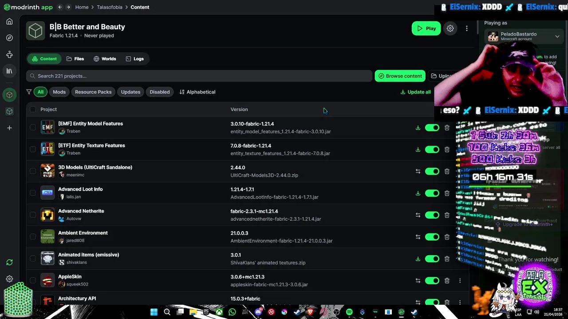Open the three-dot menu beside instance settings
This screenshot has height=319, width=568.
click(x=466, y=28)
